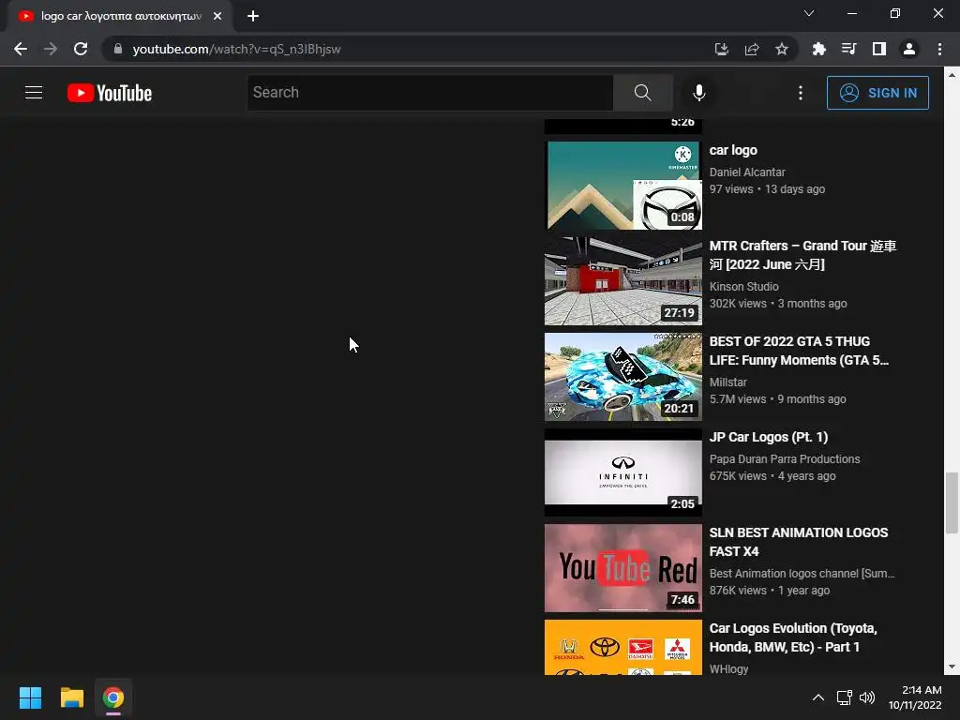
Task: Open JP Car Logos Infiniti thumbnail
Action: click(623, 472)
